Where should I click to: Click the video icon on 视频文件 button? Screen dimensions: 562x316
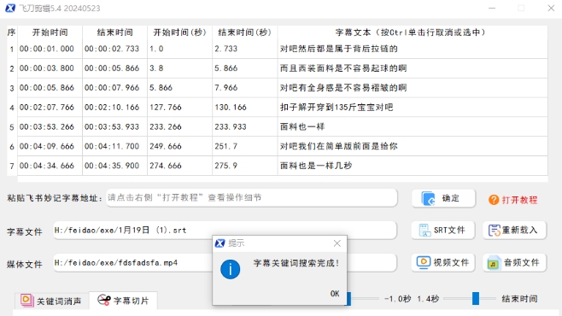[424, 262]
